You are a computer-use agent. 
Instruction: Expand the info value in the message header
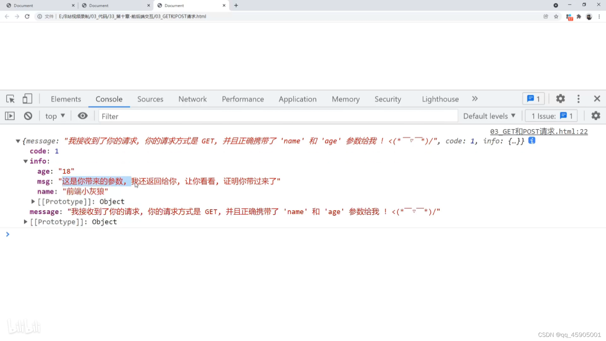tap(515, 141)
